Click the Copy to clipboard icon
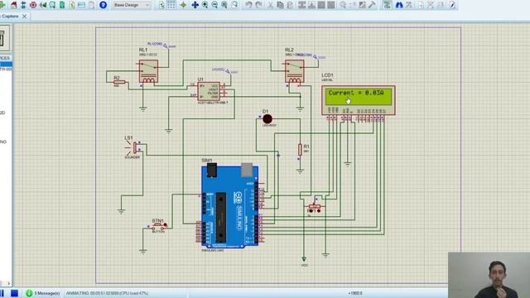The width and height of the screenshot is (530, 298). click(x=280, y=5)
